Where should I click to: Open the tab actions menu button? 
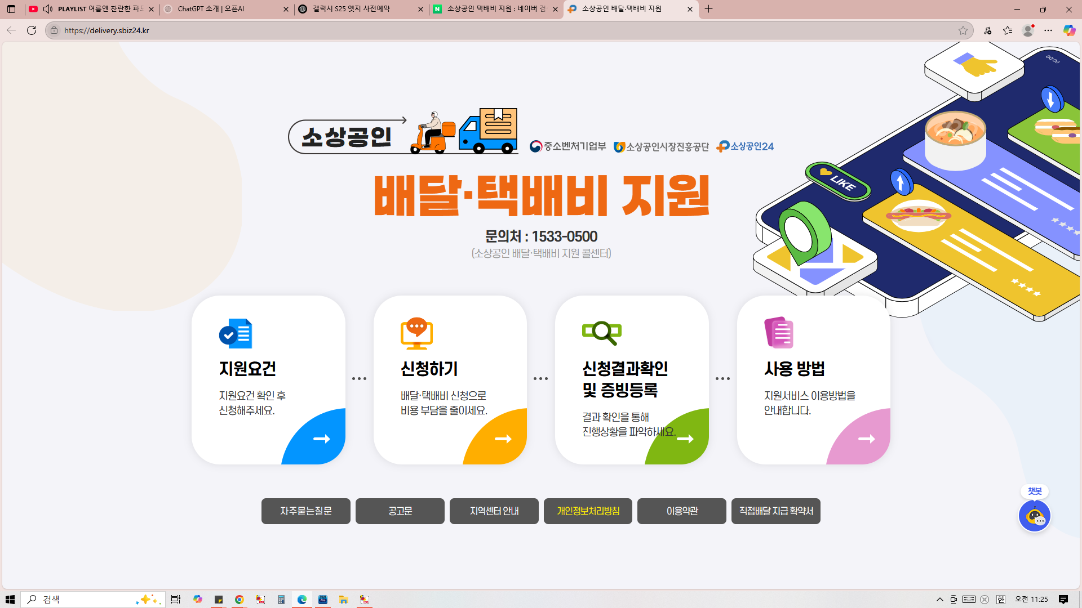point(11,9)
